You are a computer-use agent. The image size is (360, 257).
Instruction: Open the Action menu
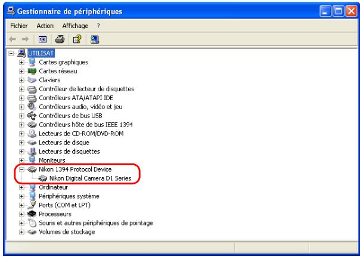[45, 26]
